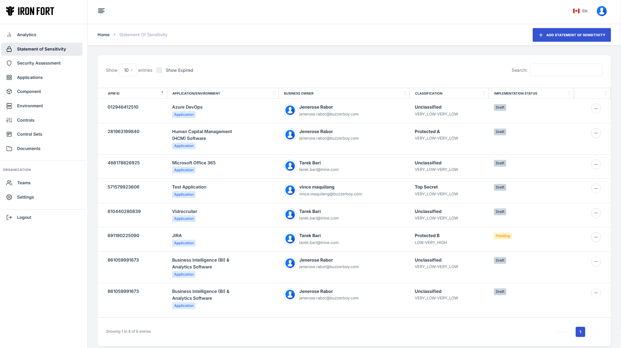Click Add Statement of Sensitivity button
Image resolution: width=621 pixels, height=348 pixels.
click(571, 35)
